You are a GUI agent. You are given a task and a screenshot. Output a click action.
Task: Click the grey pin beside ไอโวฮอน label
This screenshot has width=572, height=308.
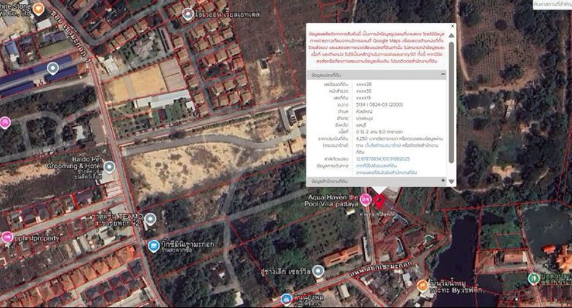[188, 15]
